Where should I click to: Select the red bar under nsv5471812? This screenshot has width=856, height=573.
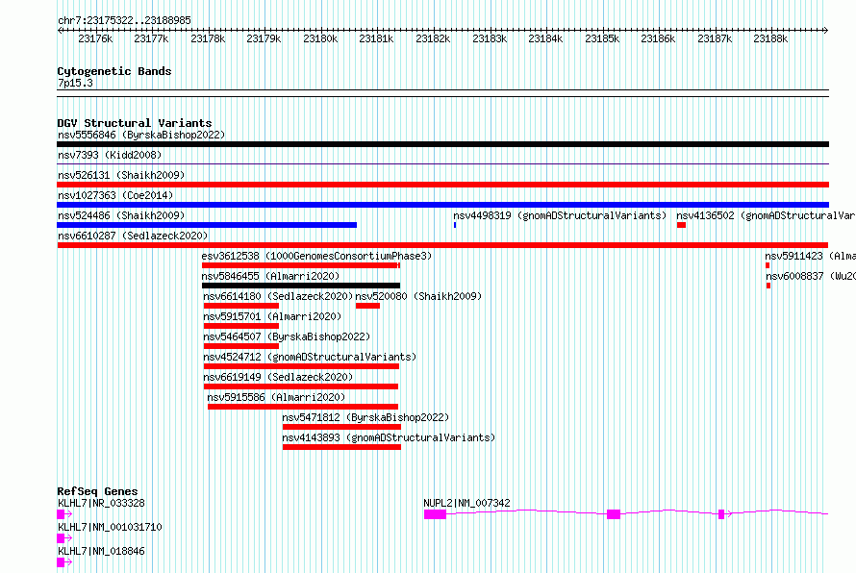341,427
